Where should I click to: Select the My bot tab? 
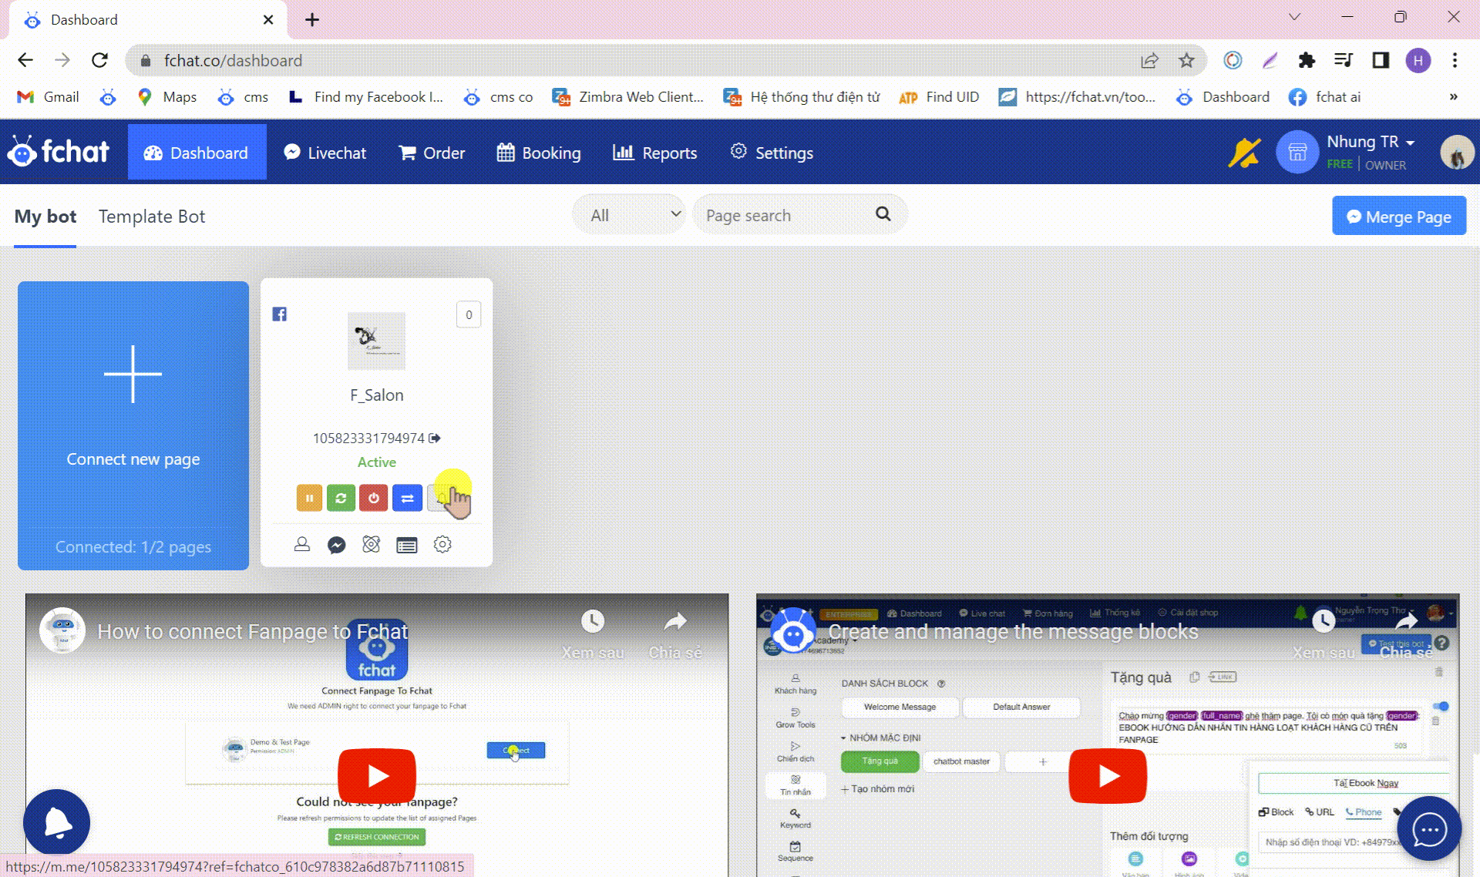pyautogui.click(x=45, y=217)
